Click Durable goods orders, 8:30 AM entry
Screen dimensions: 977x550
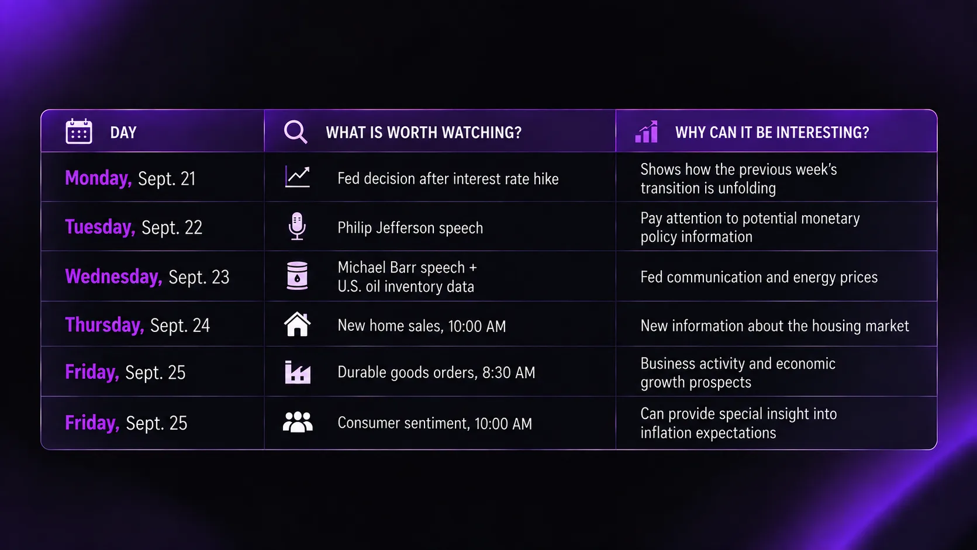pos(436,372)
